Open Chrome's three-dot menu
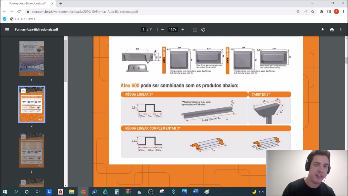The width and height of the screenshot is (348, 196). [x=344, y=12]
